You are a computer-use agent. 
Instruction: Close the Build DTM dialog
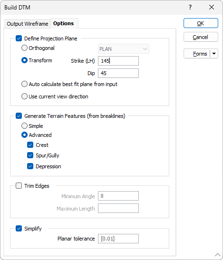point(212,7)
